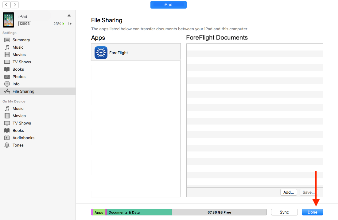Click the Sync button

[x=284, y=212]
